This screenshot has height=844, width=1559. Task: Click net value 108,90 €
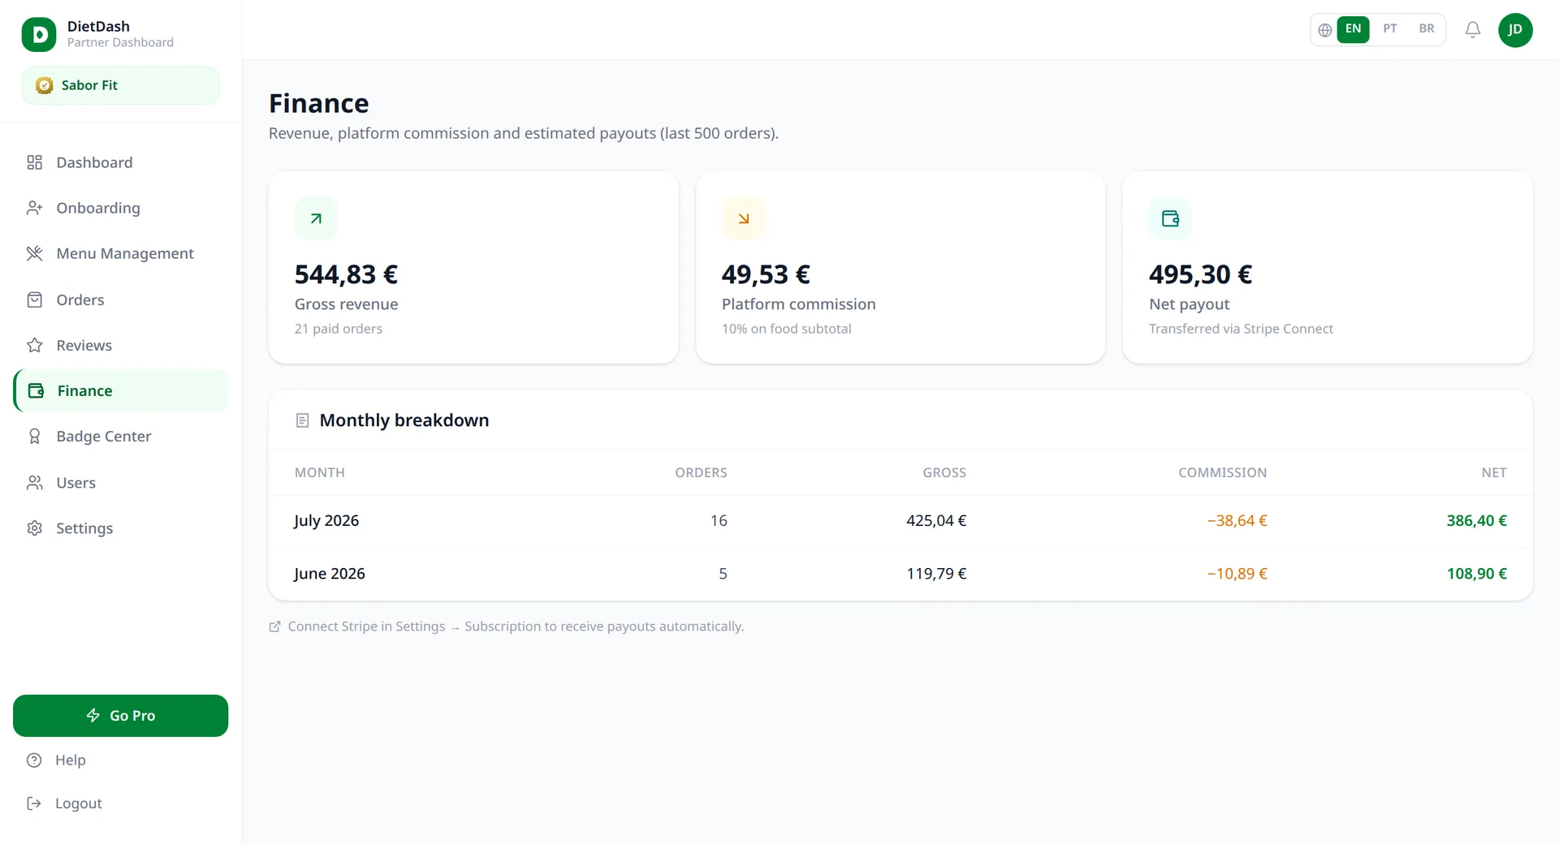1476,573
